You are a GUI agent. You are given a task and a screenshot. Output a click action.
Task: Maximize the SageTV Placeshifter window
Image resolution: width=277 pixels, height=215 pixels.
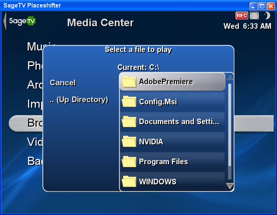[262, 6]
